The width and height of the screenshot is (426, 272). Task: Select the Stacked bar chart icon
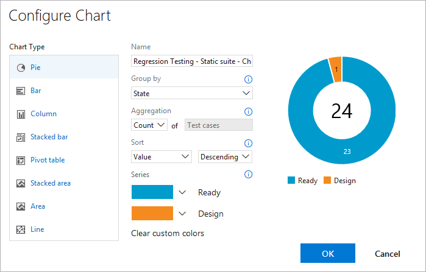20,137
